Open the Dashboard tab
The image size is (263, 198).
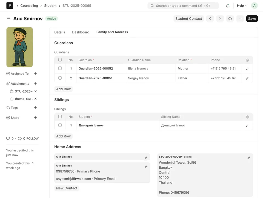(x=81, y=32)
